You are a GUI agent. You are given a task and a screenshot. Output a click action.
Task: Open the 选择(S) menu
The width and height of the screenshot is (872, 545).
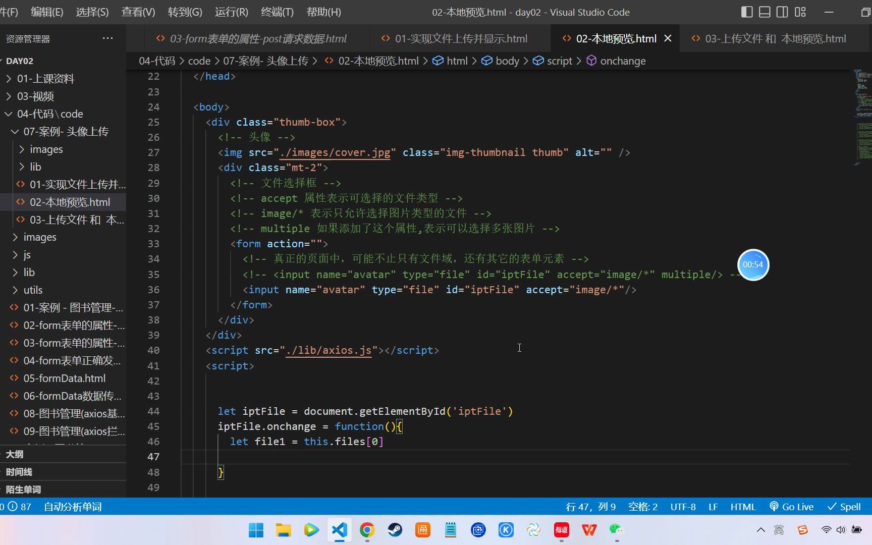[x=92, y=12]
